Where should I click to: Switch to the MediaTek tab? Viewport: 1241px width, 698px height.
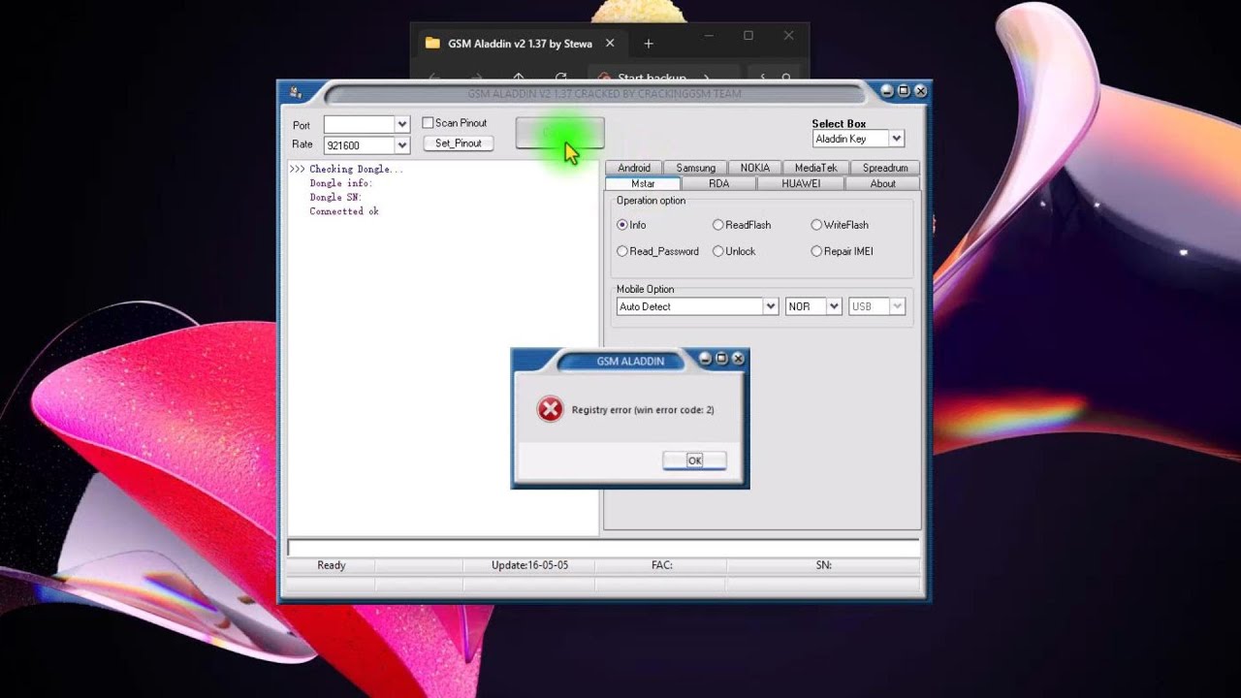pos(815,168)
